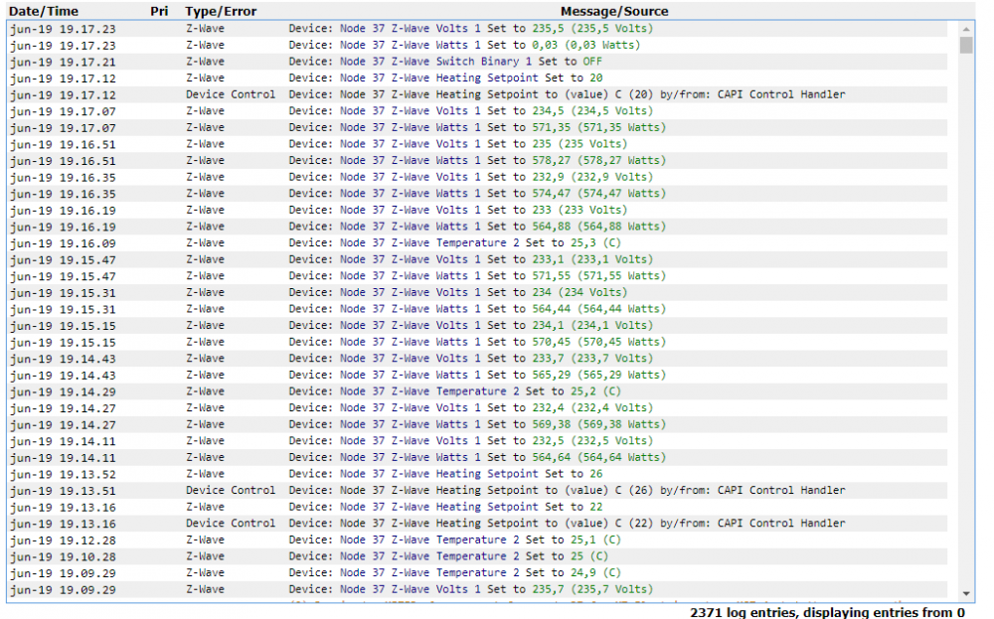The image size is (994, 619).
Task: Select the Volts 1 Set to 235,5 message
Action: pos(457,29)
